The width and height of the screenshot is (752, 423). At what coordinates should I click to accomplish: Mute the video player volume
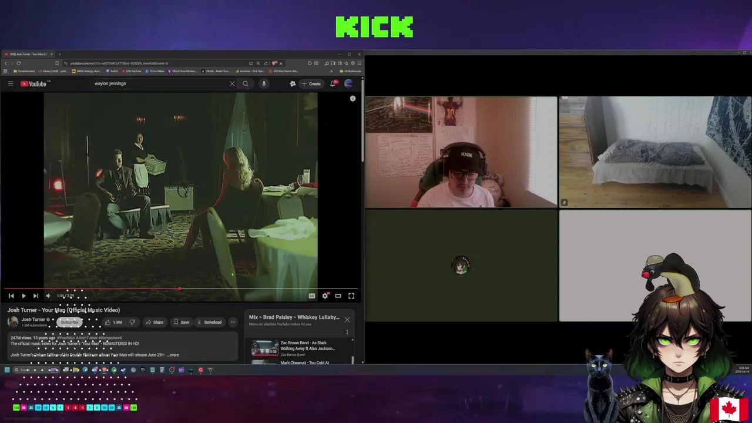click(x=48, y=296)
